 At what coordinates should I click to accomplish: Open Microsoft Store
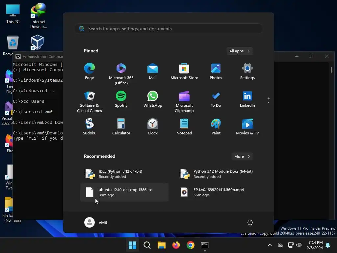pos(184,71)
